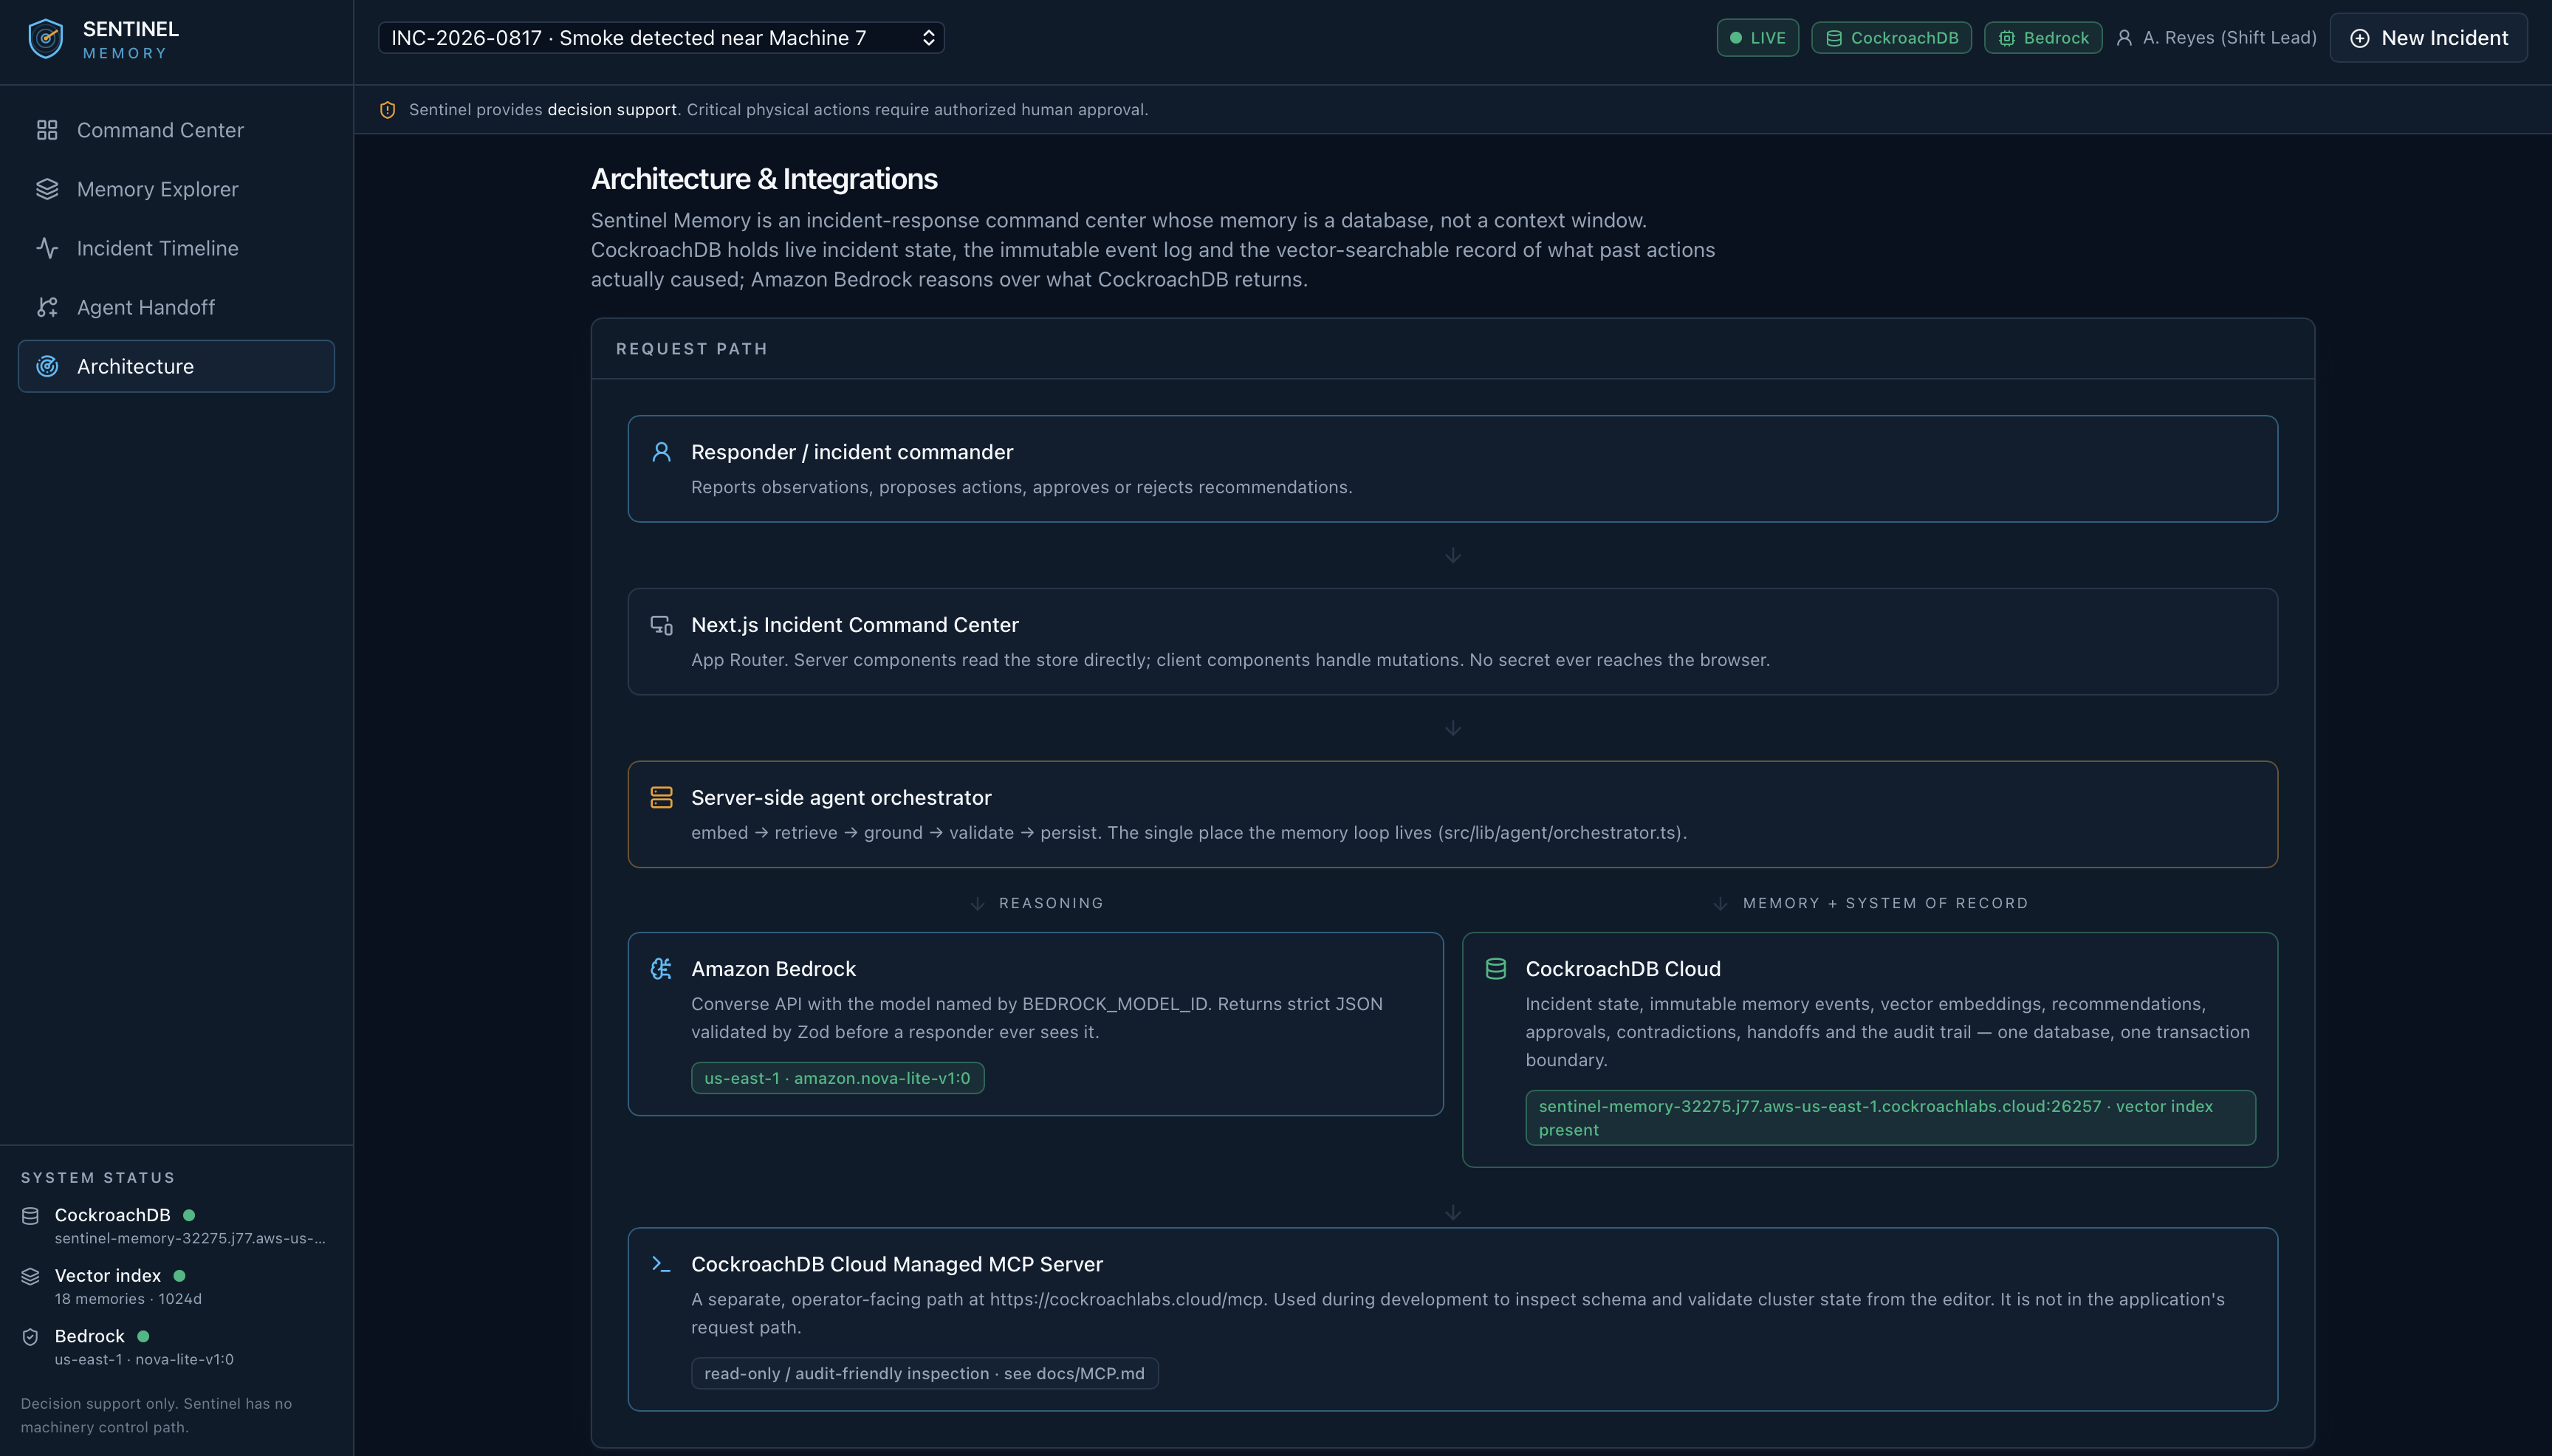The image size is (2552, 1456).
Task: Click '18 memories · 1024d' status text
Action: click(x=128, y=1299)
